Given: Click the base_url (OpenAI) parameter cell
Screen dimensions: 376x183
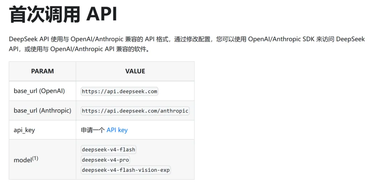Looking at the screenshot, I should tap(42, 91).
